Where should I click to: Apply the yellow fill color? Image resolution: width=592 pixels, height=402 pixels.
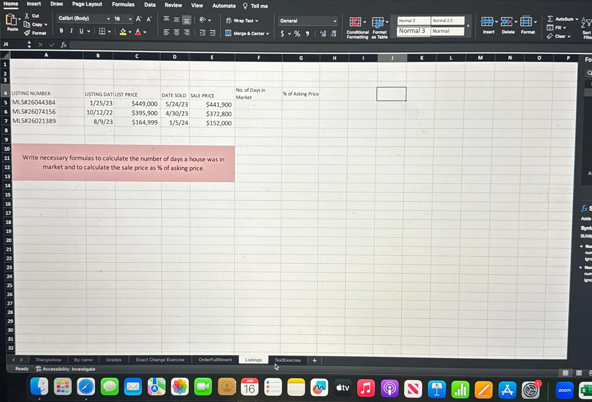pos(123,31)
